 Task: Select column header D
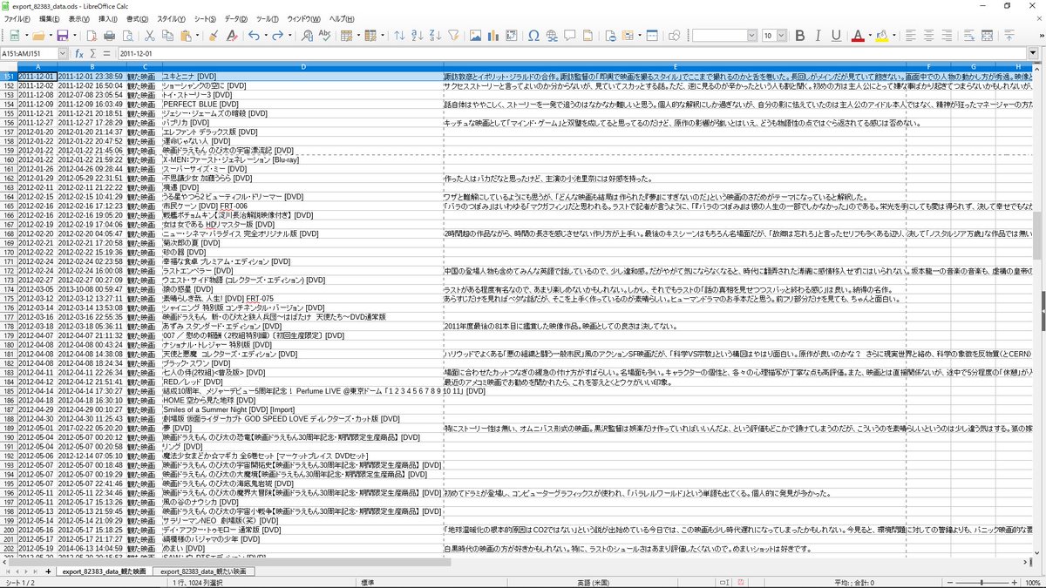pos(302,67)
